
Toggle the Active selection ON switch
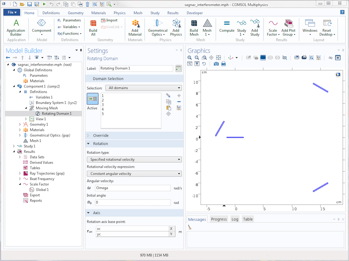(92, 99)
